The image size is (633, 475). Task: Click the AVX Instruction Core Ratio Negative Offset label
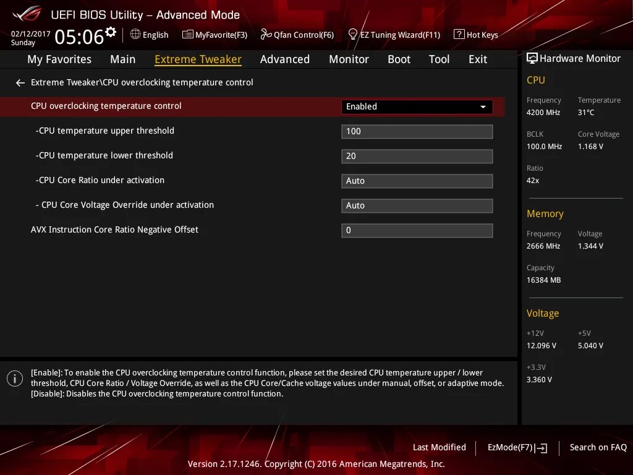114,230
